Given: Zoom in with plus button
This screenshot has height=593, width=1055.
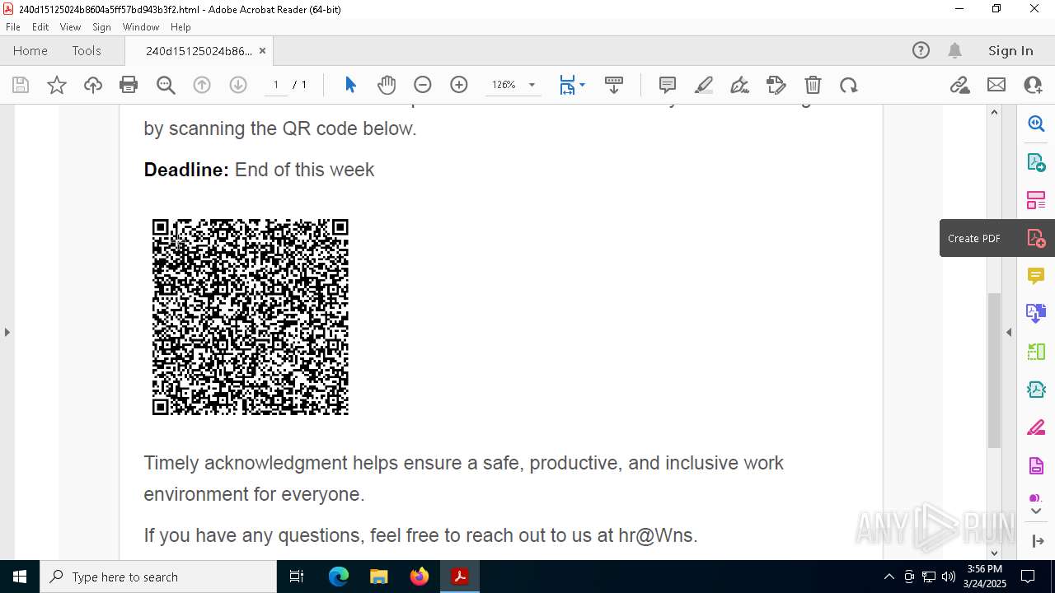Looking at the screenshot, I should pos(459,85).
